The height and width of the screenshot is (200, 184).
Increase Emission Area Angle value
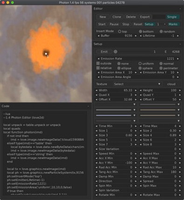tap(178, 77)
